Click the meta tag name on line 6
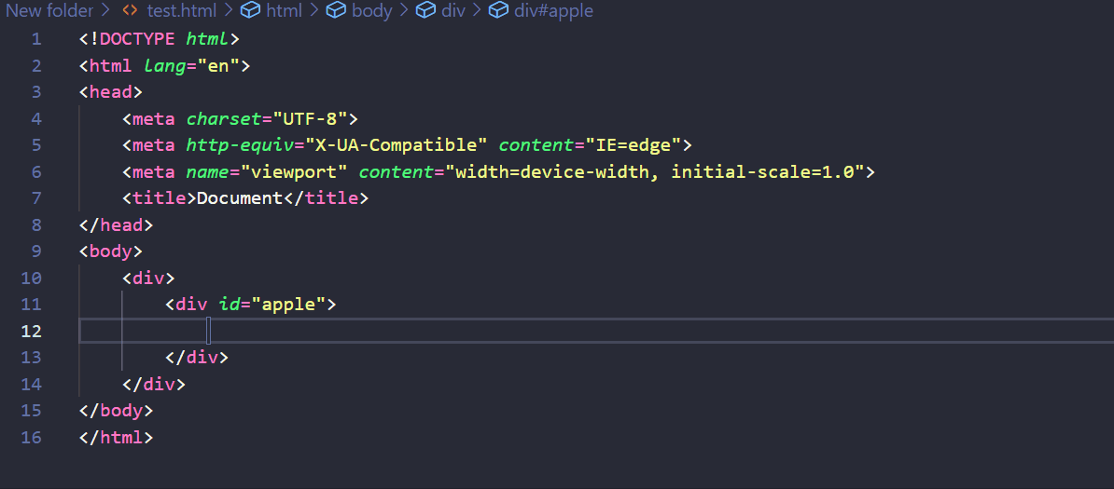The image size is (1114, 489). (153, 171)
